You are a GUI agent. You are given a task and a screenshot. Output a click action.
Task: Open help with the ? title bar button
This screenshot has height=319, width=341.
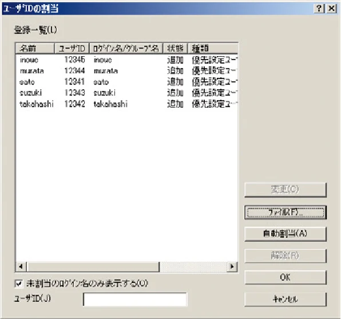[x=319, y=9]
